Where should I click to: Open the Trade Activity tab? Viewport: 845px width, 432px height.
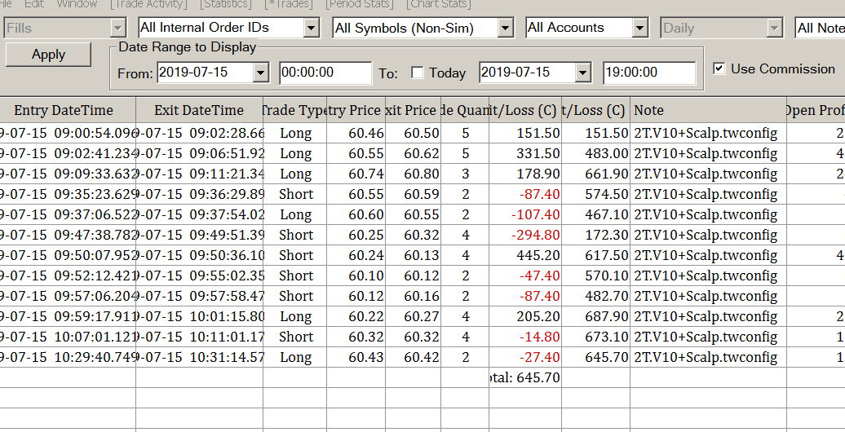click(x=149, y=4)
